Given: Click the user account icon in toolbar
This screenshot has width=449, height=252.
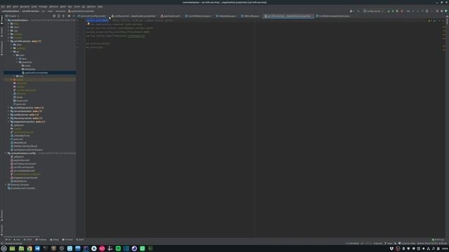Looking at the screenshot, I should coord(351,11).
